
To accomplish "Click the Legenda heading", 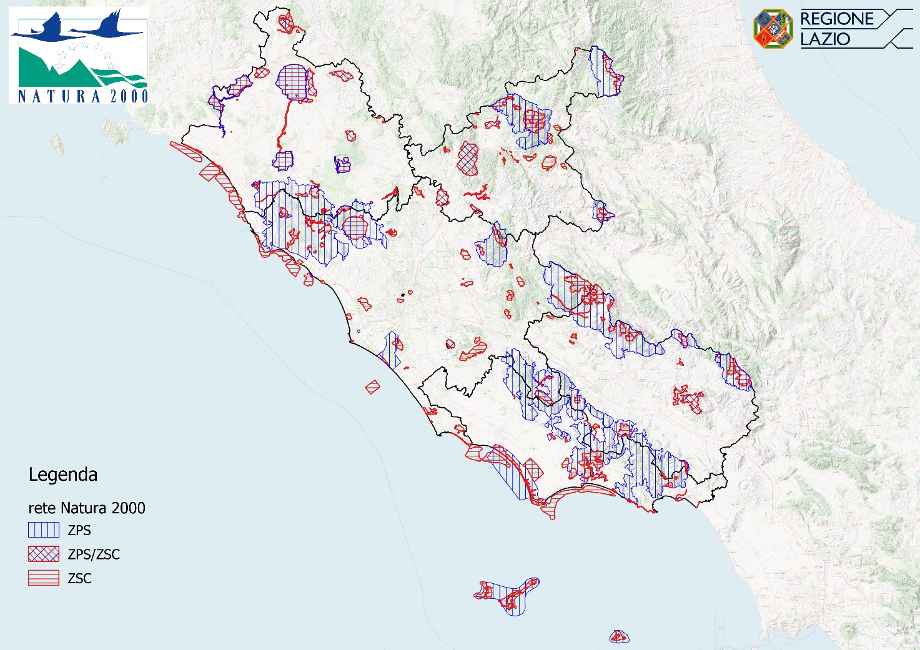I will click(x=63, y=475).
